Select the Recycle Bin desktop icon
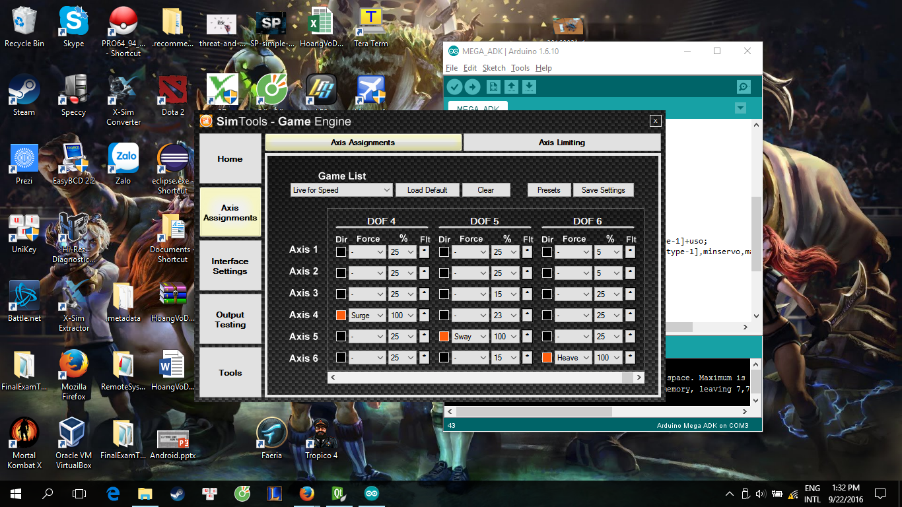Screen dimensions: 902x507 24,28
